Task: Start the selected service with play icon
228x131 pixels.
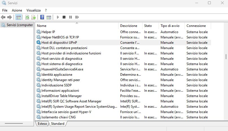Action: 58,17
